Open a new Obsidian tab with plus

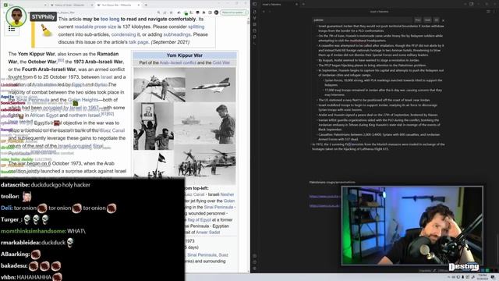point(303,4)
